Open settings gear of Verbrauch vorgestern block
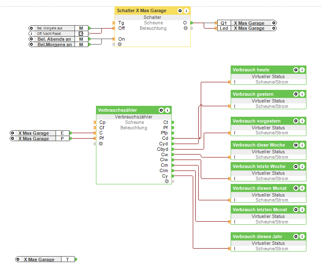Screen dimensions: 322x278 point(296,121)
